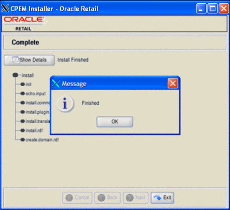Viewport: 230px width, 210px height.
Task: Close the CPEM Installer window
Action: [x=224, y=9]
